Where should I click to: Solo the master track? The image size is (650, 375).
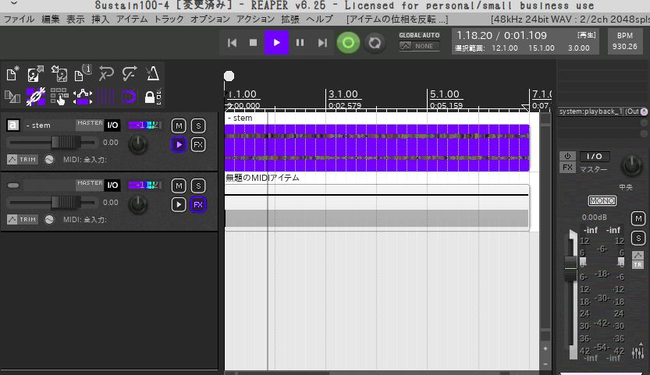638,239
